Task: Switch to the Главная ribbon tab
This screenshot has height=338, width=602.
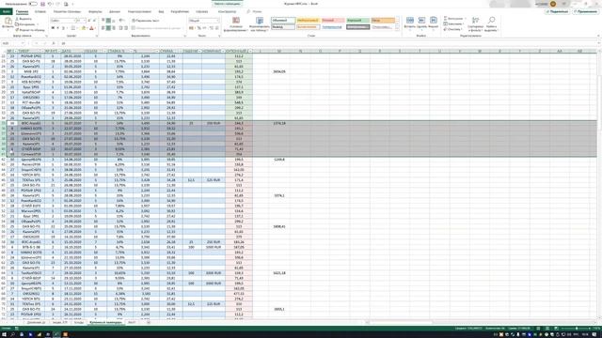Action: tap(22, 11)
